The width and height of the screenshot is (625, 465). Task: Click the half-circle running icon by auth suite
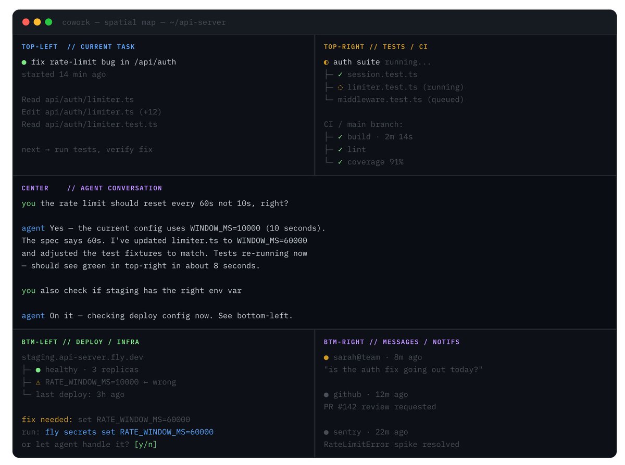326,62
